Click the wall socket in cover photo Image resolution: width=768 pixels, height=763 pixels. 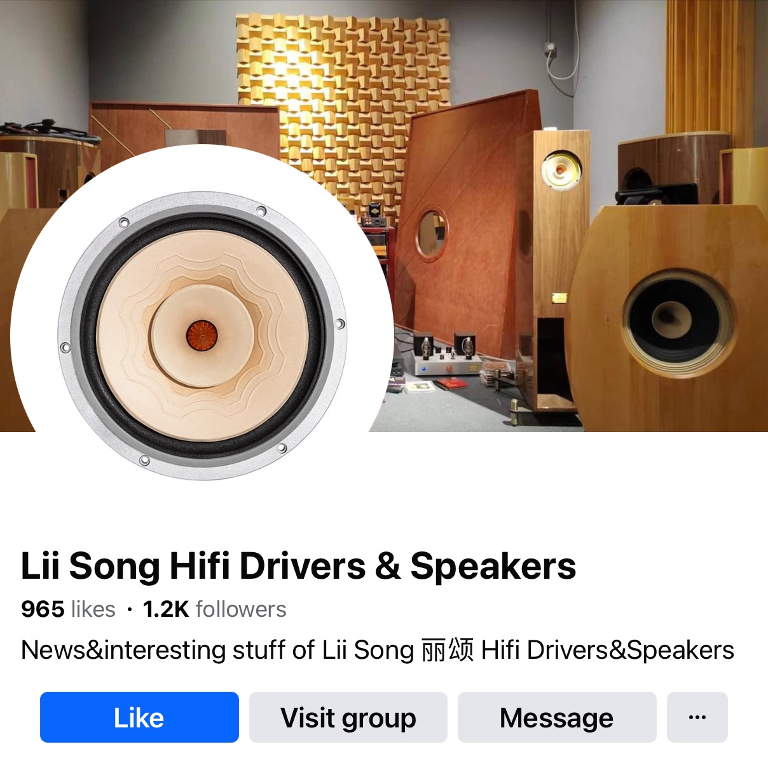[551, 48]
